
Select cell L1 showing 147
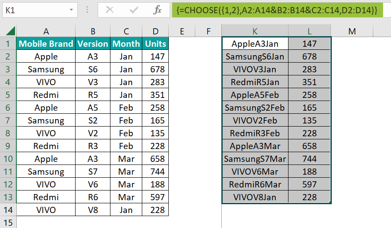coord(309,44)
